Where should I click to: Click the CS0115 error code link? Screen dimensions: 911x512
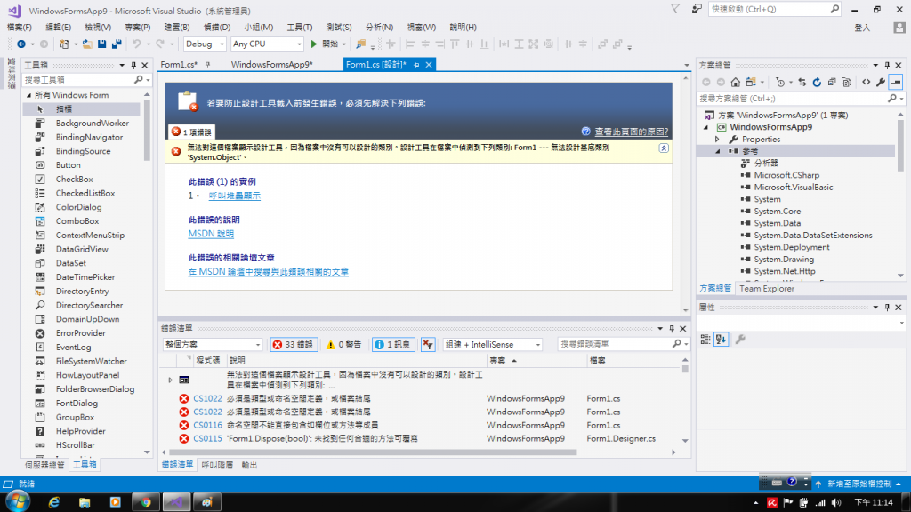207,439
